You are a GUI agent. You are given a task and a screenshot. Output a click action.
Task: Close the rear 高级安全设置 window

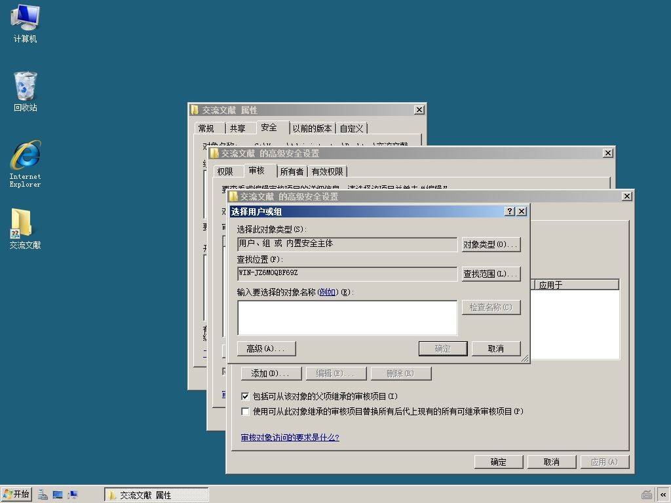click(x=608, y=153)
